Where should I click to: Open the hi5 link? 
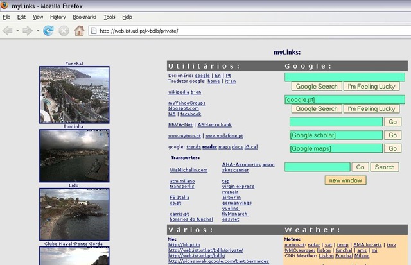172,114
